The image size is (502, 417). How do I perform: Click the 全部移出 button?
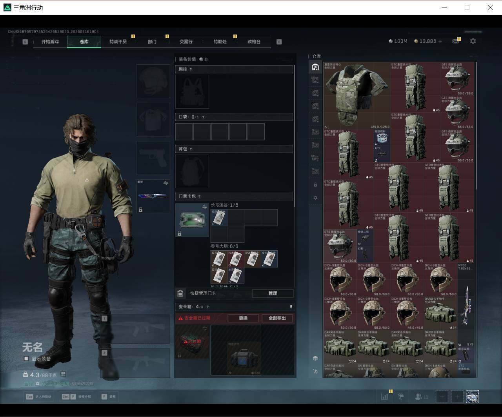pyautogui.click(x=277, y=318)
